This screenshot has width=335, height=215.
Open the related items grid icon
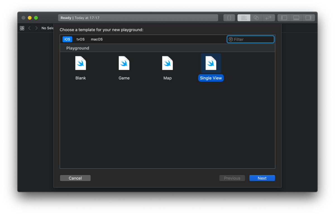point(22,28)
